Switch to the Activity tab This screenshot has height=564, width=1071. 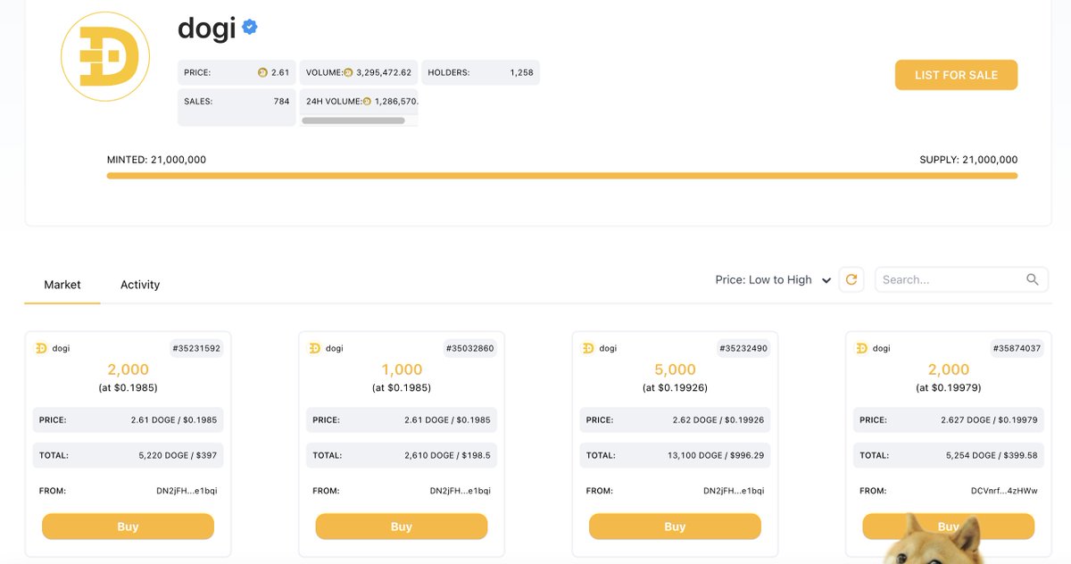140,285
